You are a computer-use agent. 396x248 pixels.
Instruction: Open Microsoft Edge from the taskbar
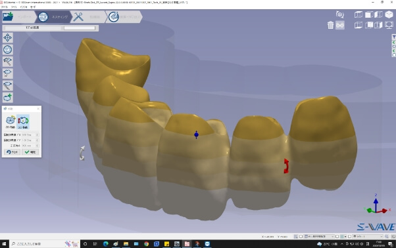tap(105, 243)
